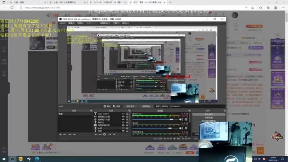The width and height of the screenshot is (288, 162).
Task: Expand 分类 dropdown in Douyu navigation
Action: click(89, 15)
